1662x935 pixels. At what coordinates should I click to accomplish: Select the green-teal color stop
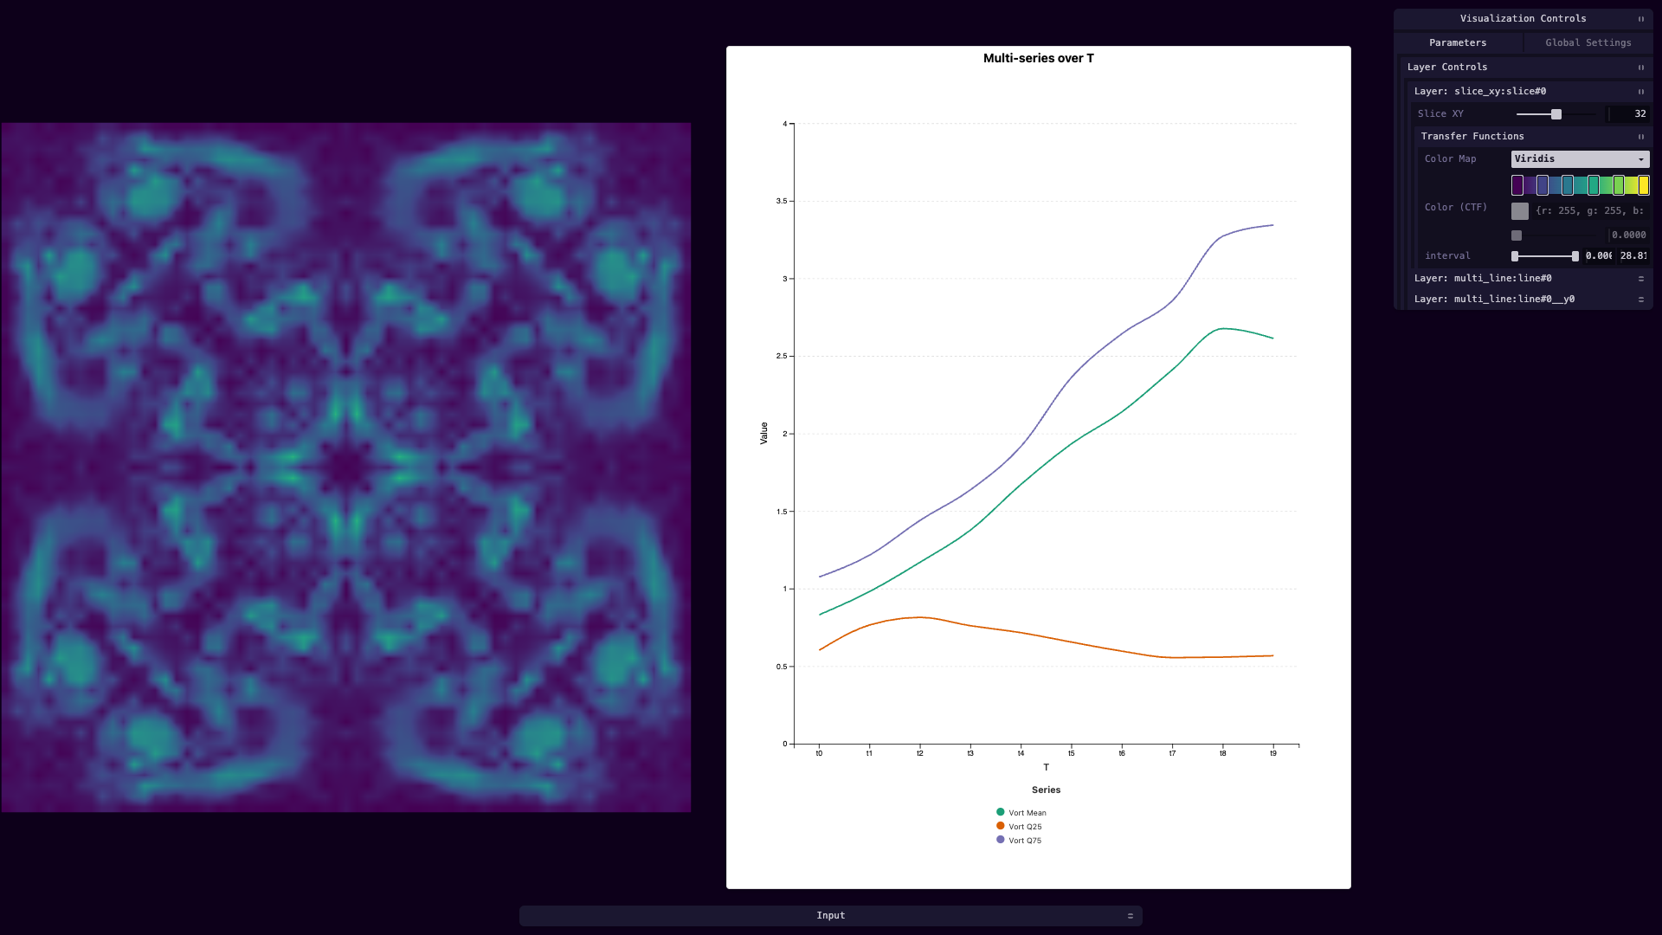[1594, 185]
